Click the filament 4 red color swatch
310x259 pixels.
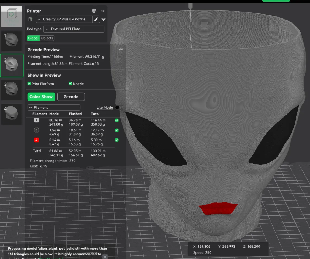click(36, 140)
